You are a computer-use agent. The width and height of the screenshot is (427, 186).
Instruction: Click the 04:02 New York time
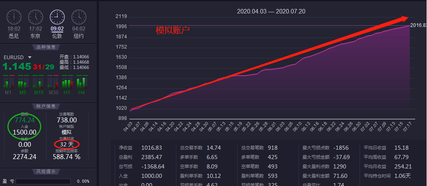(x=79, y=29)
